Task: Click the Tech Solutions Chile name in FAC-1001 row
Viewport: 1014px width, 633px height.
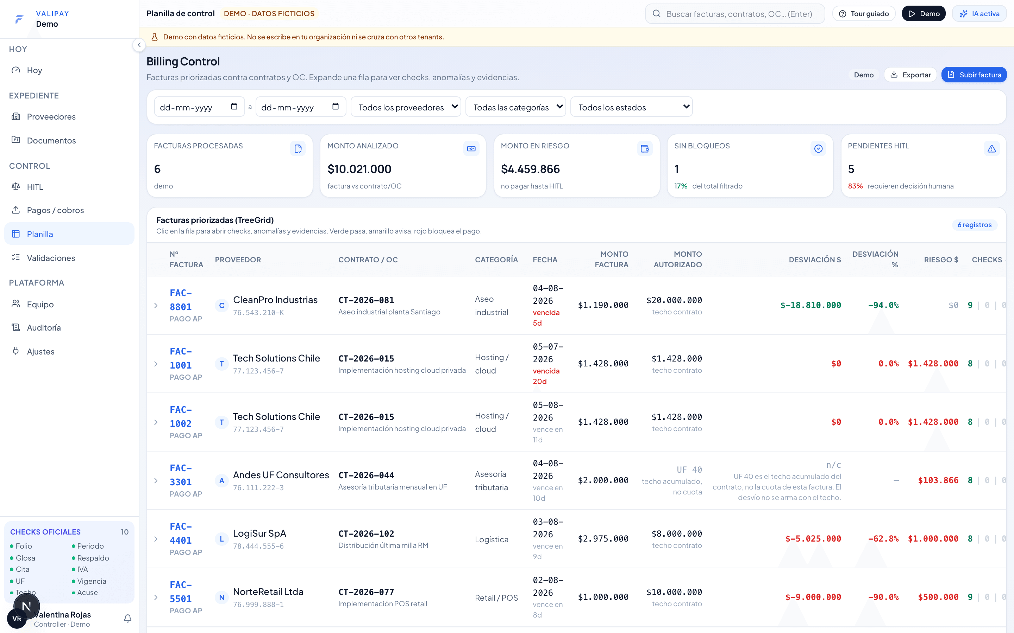Action: point(276,358)
